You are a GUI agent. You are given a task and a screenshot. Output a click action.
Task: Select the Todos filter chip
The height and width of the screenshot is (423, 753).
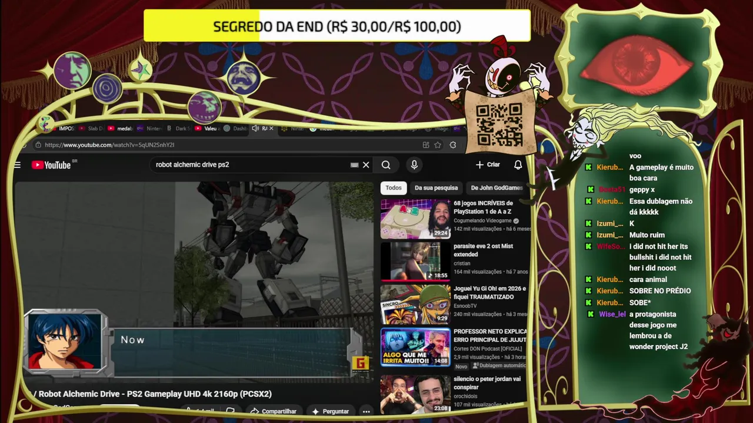(394, 188)
